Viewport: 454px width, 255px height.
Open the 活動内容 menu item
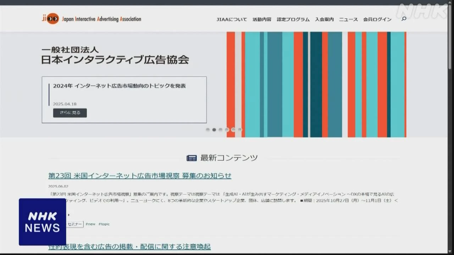point(262,19)
